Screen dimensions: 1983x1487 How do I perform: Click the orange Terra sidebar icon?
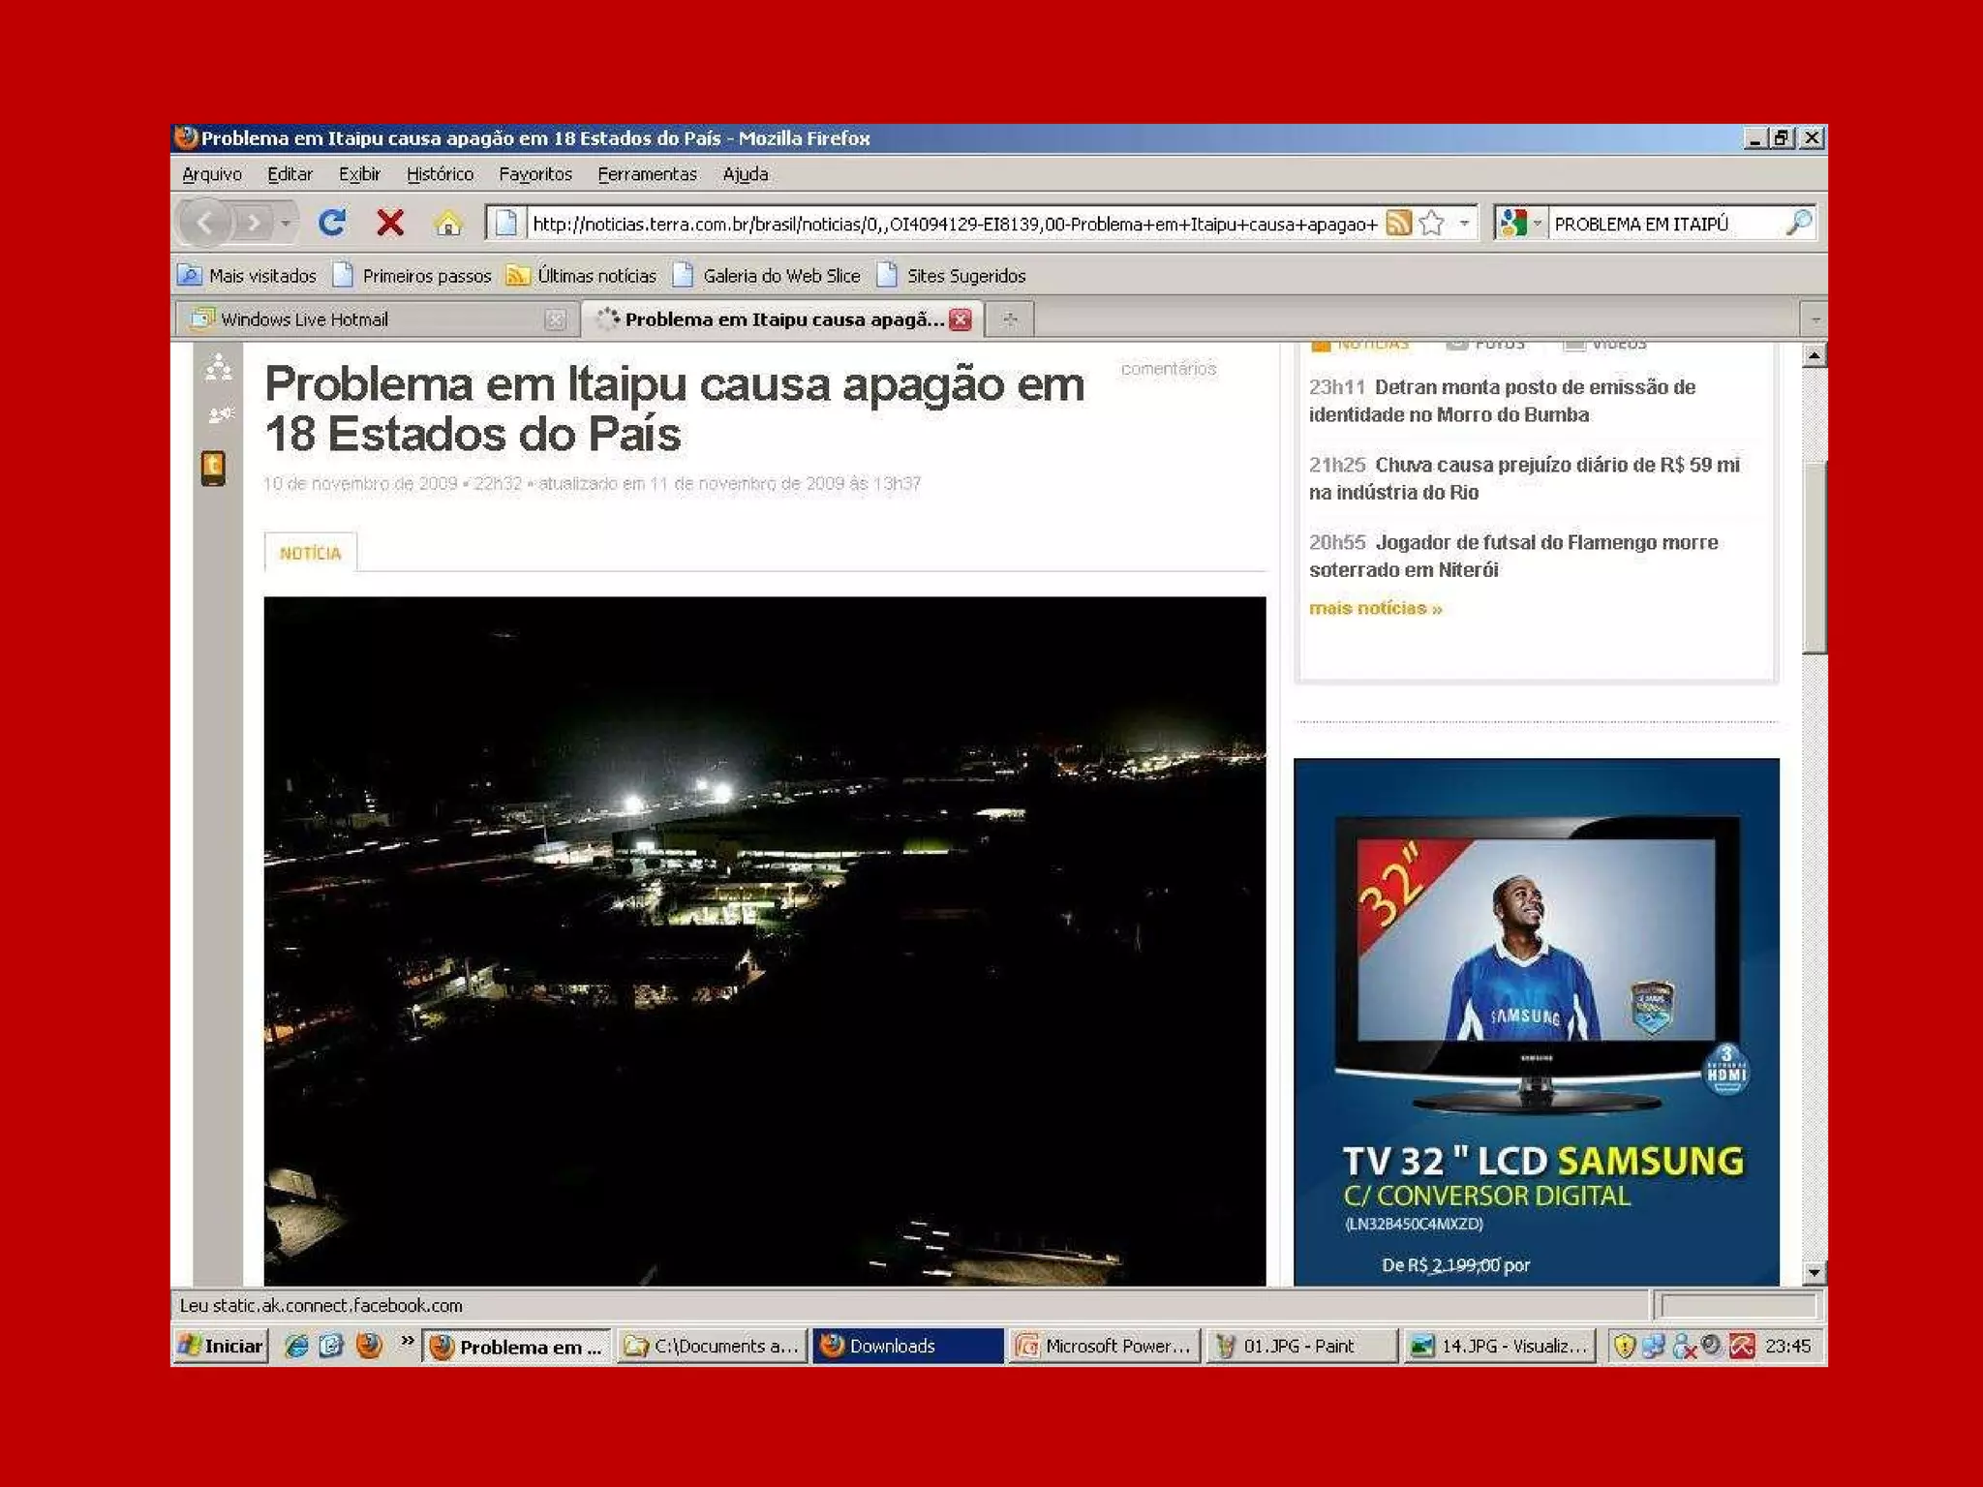coord(213,468)
